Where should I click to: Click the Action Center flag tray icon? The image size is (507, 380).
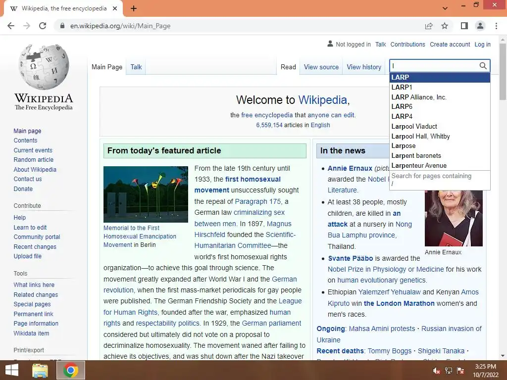click(460, 371)
